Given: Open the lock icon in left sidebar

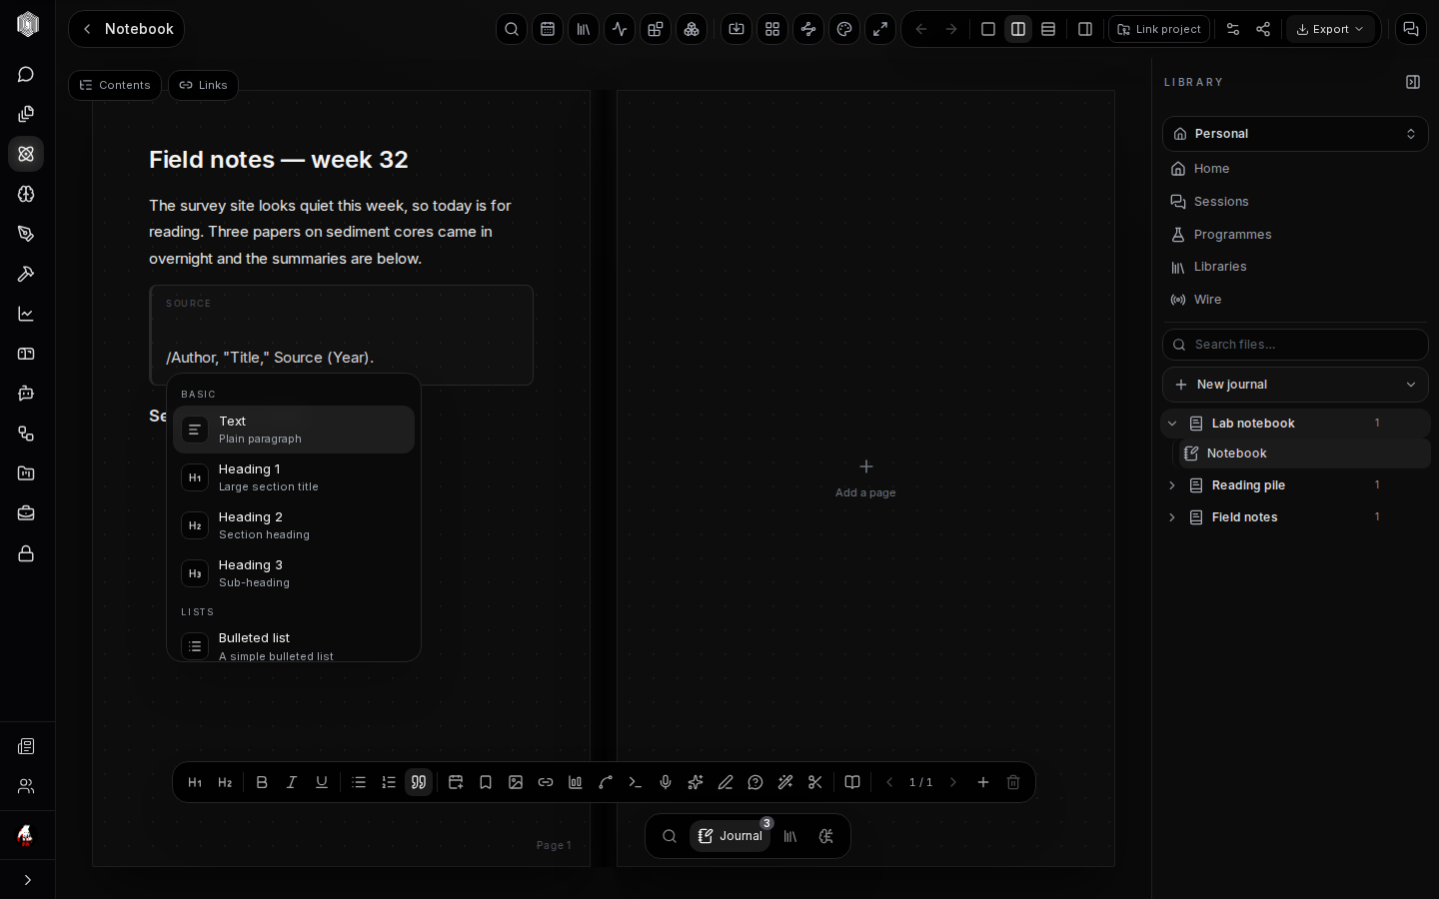Looking at the screenshot, I should (27, 553).
